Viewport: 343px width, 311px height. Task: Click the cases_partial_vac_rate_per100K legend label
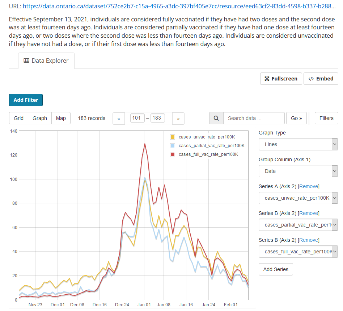tap(212, 145)
